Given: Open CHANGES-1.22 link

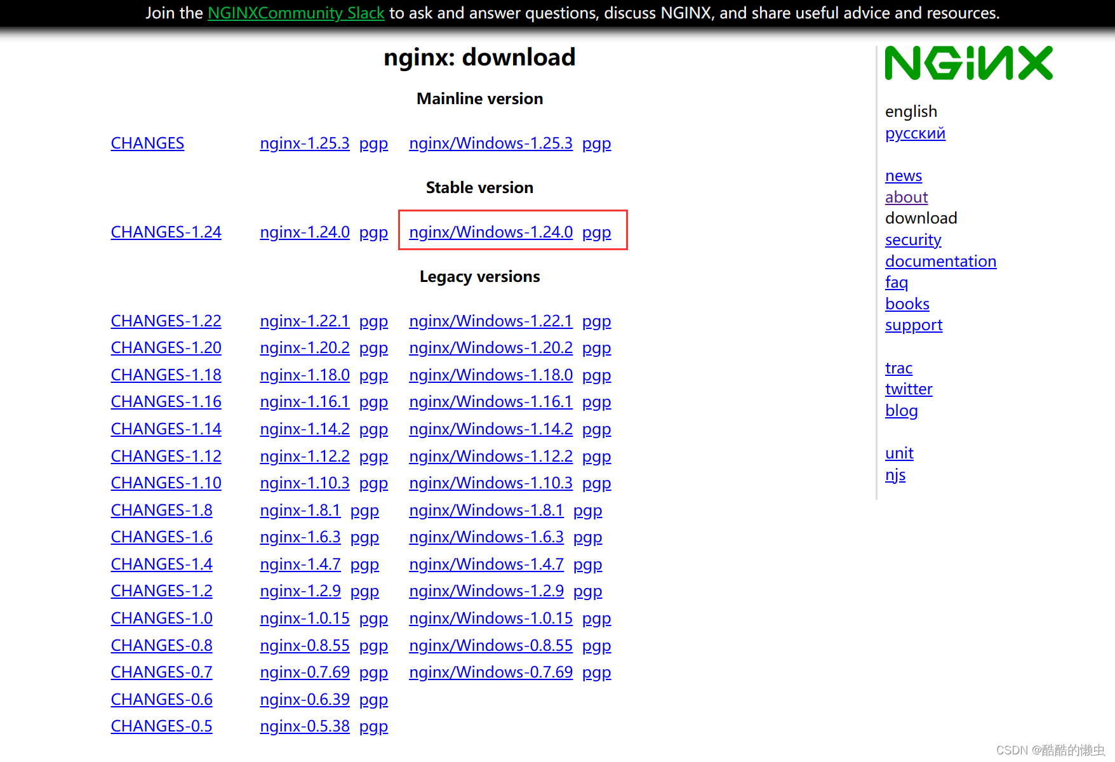Looking at the screenshot, I should click(x=166, y=321).
